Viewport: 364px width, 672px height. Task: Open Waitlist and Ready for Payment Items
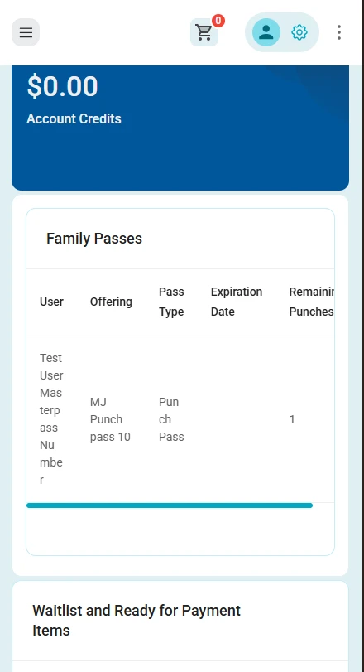[x=136, y=620]
